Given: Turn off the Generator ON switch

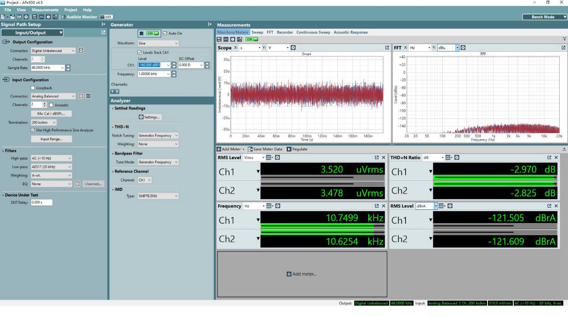Looking at the screenshot, I should (x=149, y=33).
